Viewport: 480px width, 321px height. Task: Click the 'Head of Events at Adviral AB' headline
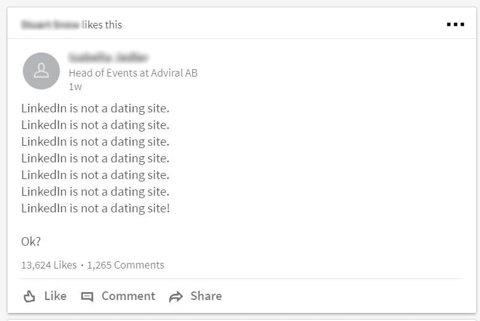tap(133, 73)
